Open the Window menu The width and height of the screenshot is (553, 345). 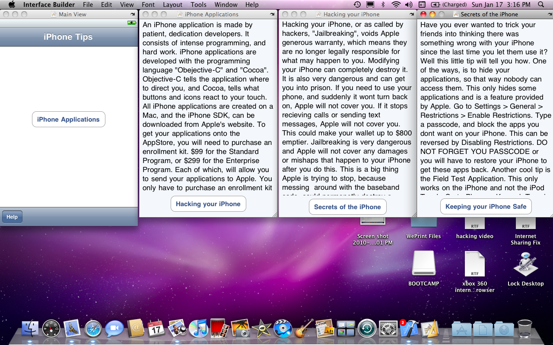226,5
